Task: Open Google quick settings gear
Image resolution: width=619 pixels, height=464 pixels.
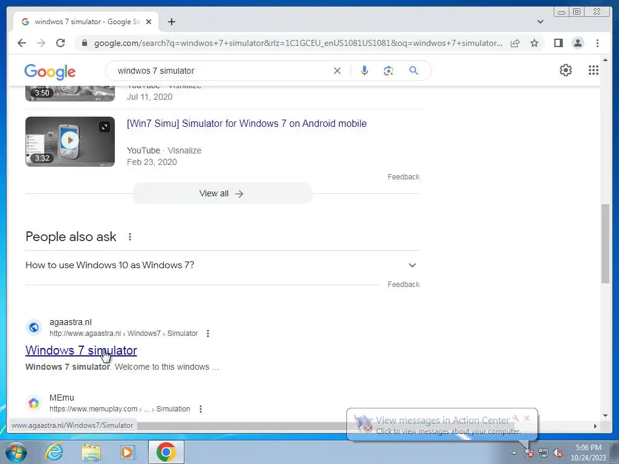Action: click(566, 70)
